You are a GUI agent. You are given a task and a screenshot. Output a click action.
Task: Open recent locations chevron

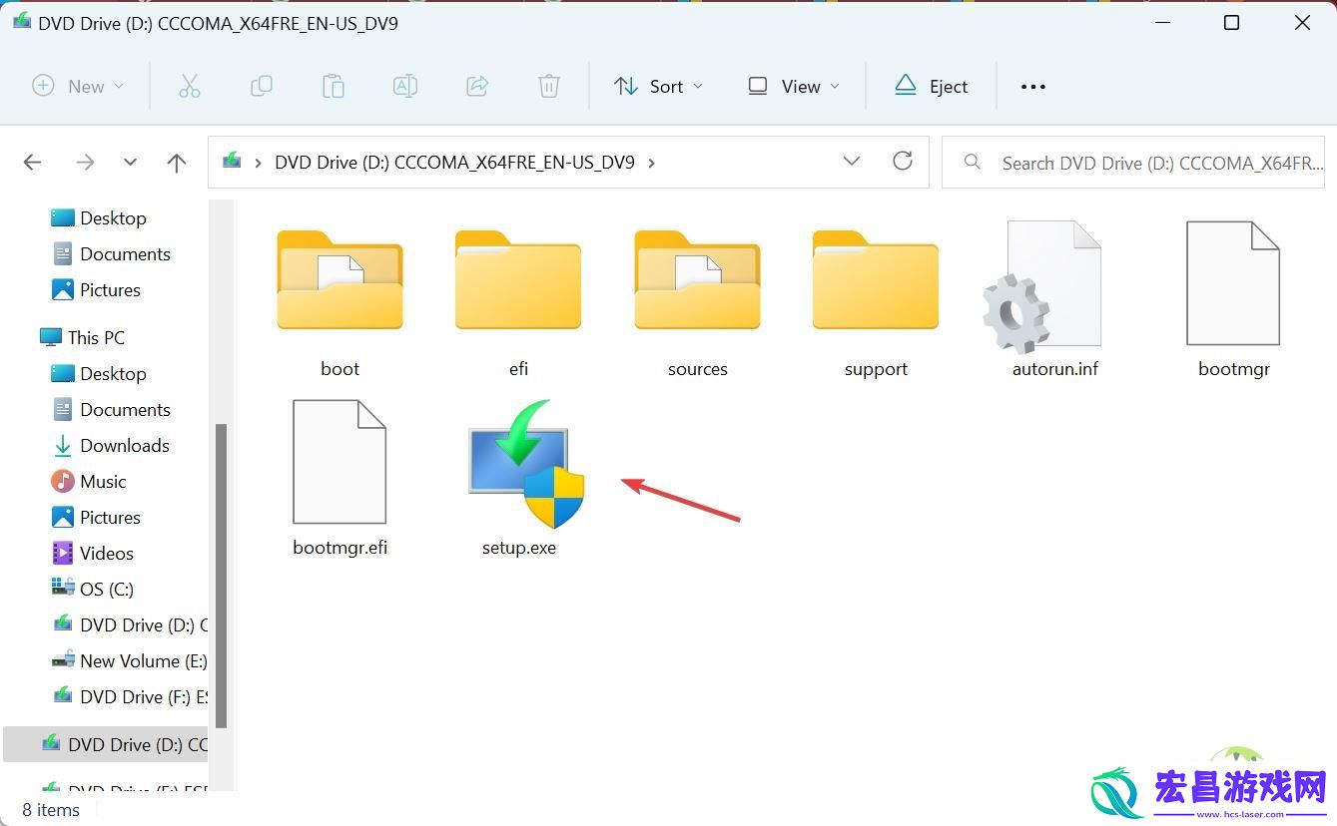point(130,163)
